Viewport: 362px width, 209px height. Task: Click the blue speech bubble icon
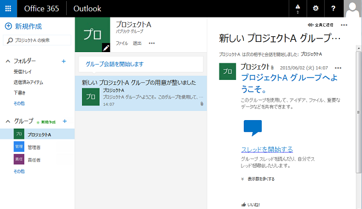pos(253,128)
